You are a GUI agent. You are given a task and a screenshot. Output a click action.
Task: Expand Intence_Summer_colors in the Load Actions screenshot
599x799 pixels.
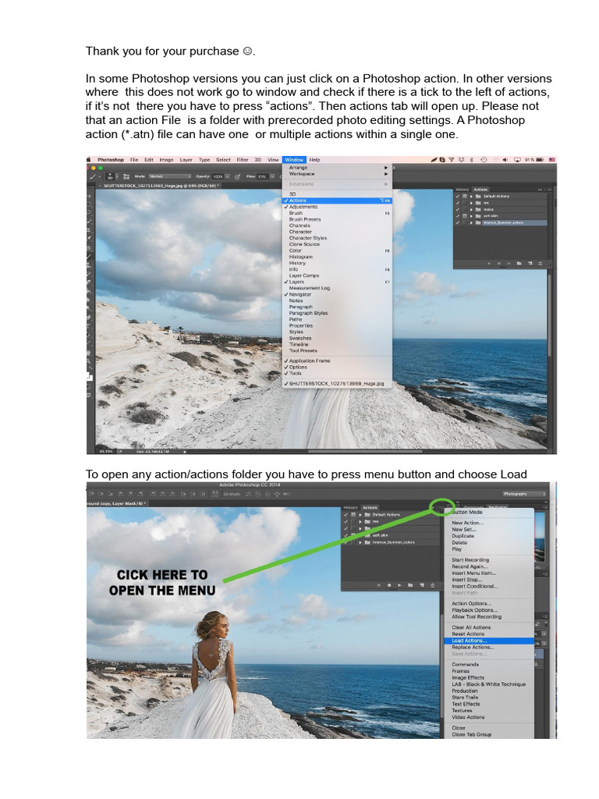pos(360,542)
